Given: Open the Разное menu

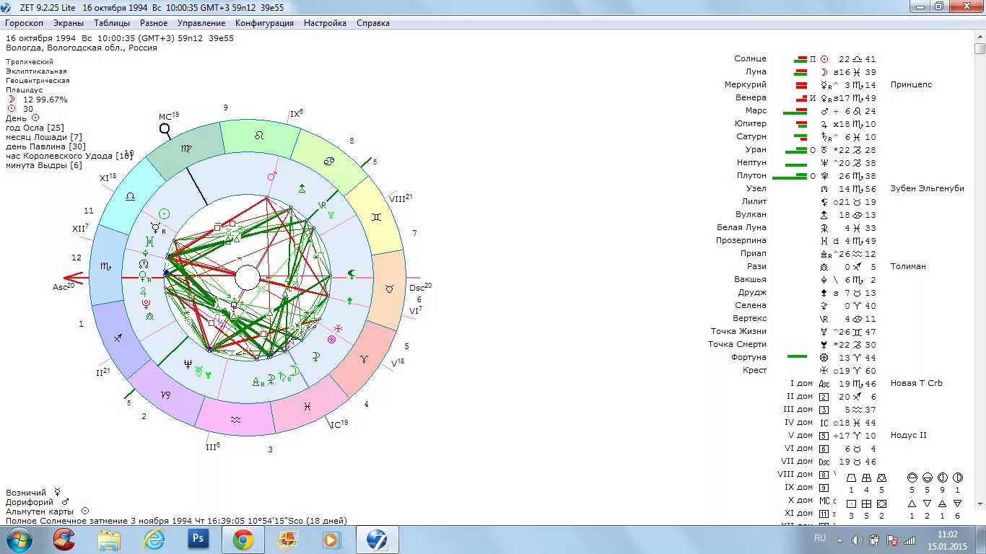Looking at the screenshot, I should click(154, 23).
